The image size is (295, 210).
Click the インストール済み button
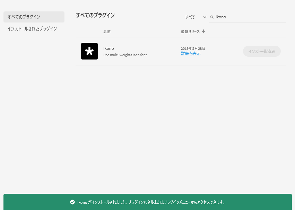pyautogui.click(x=262, y=51)
